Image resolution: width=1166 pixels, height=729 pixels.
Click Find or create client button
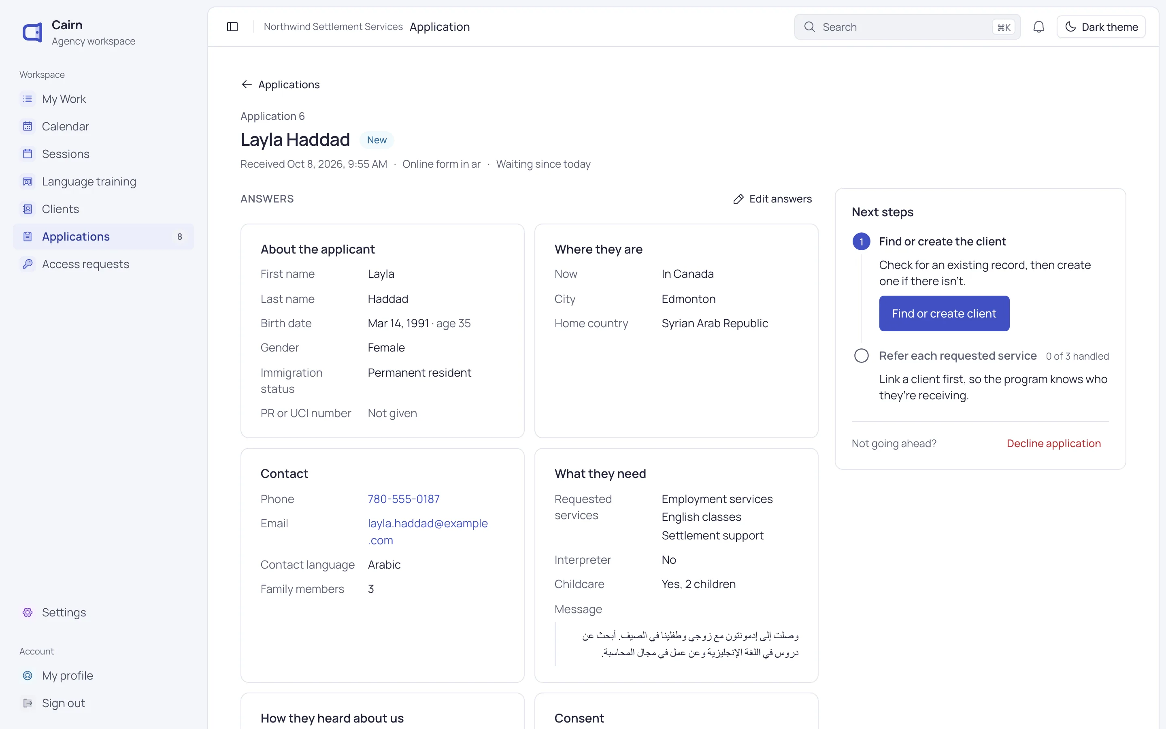click(x=944, y=313)
